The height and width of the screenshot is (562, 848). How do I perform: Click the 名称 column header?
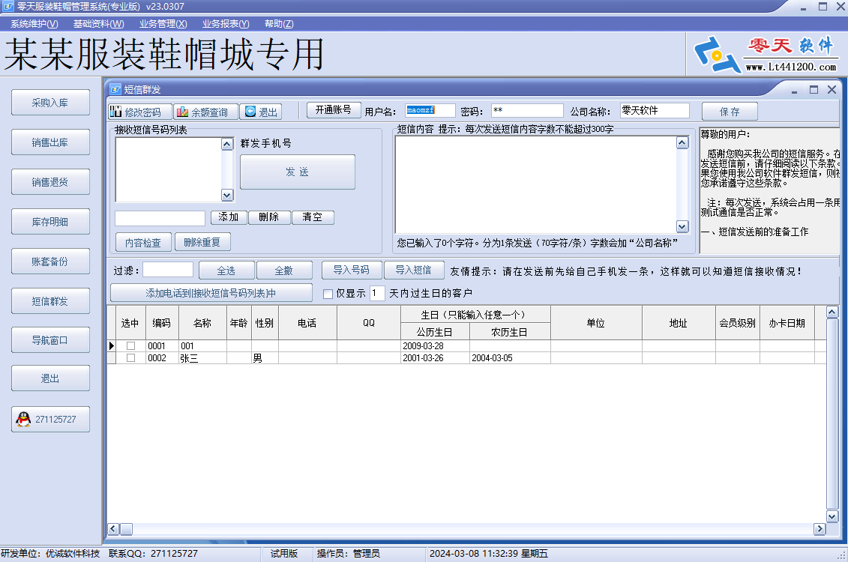pyautogui.click(x=202, y=323)
